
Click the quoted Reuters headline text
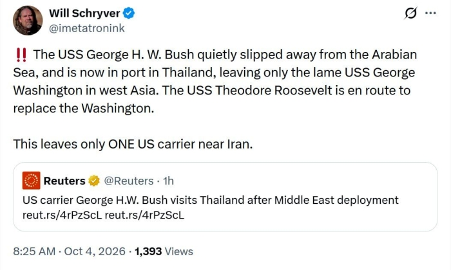(x=211, y=200)
